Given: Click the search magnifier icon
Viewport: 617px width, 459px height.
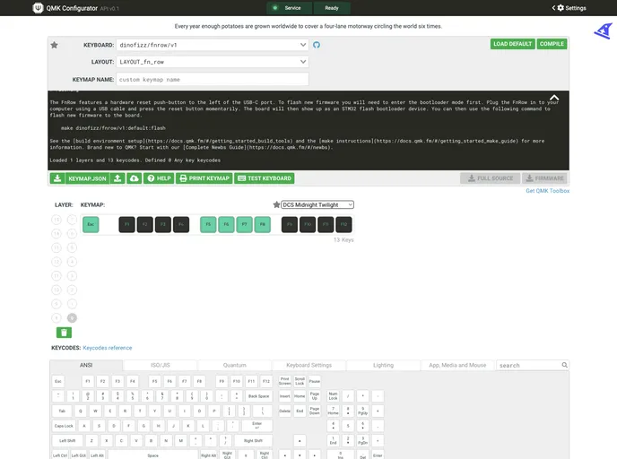Looking at the screenshot, I should click(x=564, y=365).
